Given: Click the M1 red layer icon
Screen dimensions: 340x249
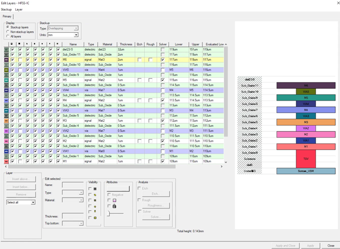Looking at the screenshot, I should coord(6,161).
